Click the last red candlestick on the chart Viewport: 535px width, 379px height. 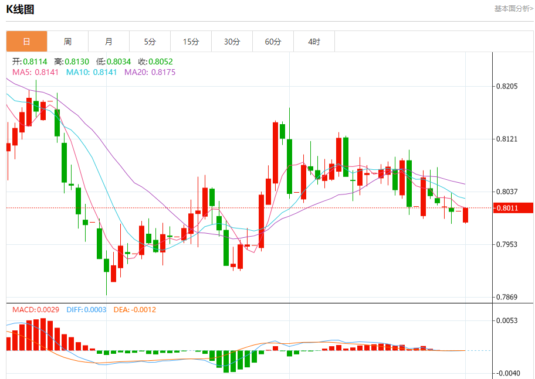[465, 215]
